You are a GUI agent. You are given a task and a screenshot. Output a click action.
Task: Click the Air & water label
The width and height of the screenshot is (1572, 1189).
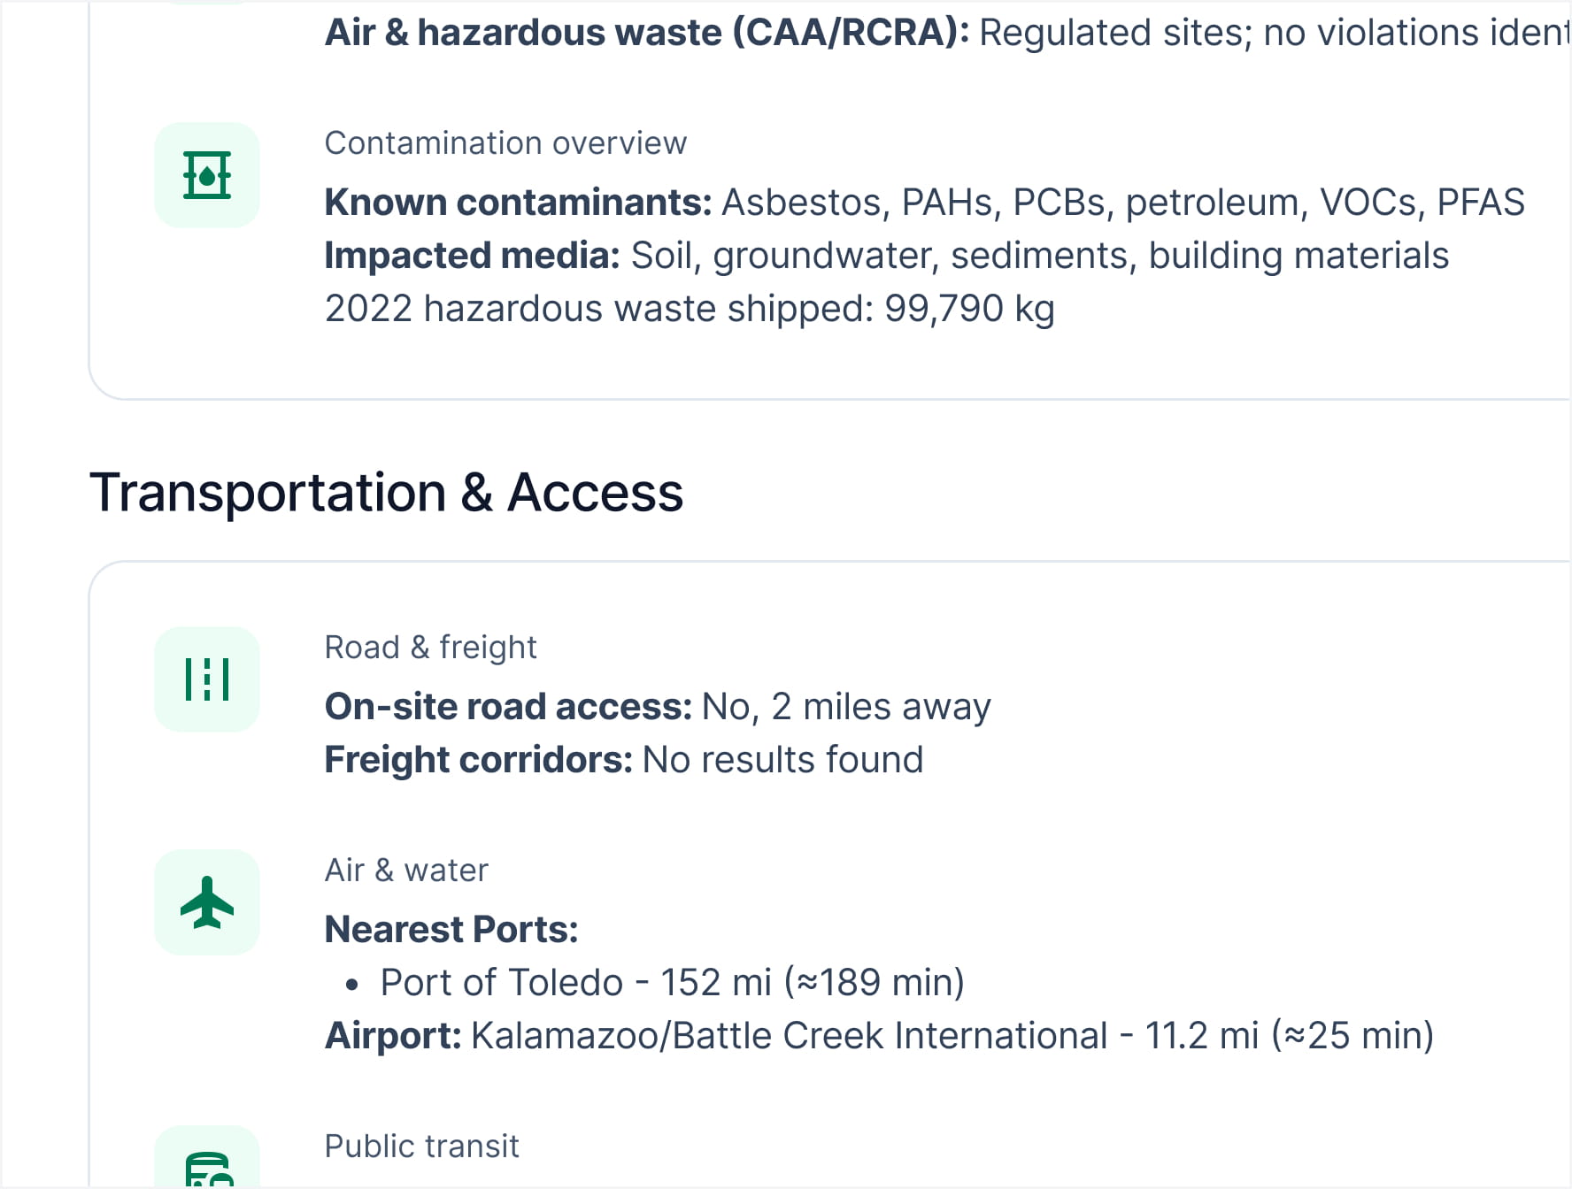tap(406, 871)
